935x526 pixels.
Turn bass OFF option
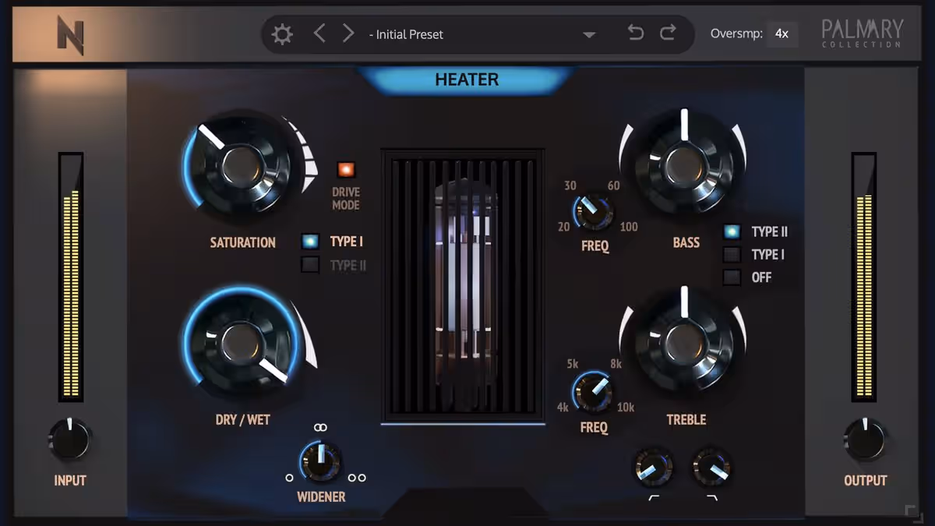[732, 277]
